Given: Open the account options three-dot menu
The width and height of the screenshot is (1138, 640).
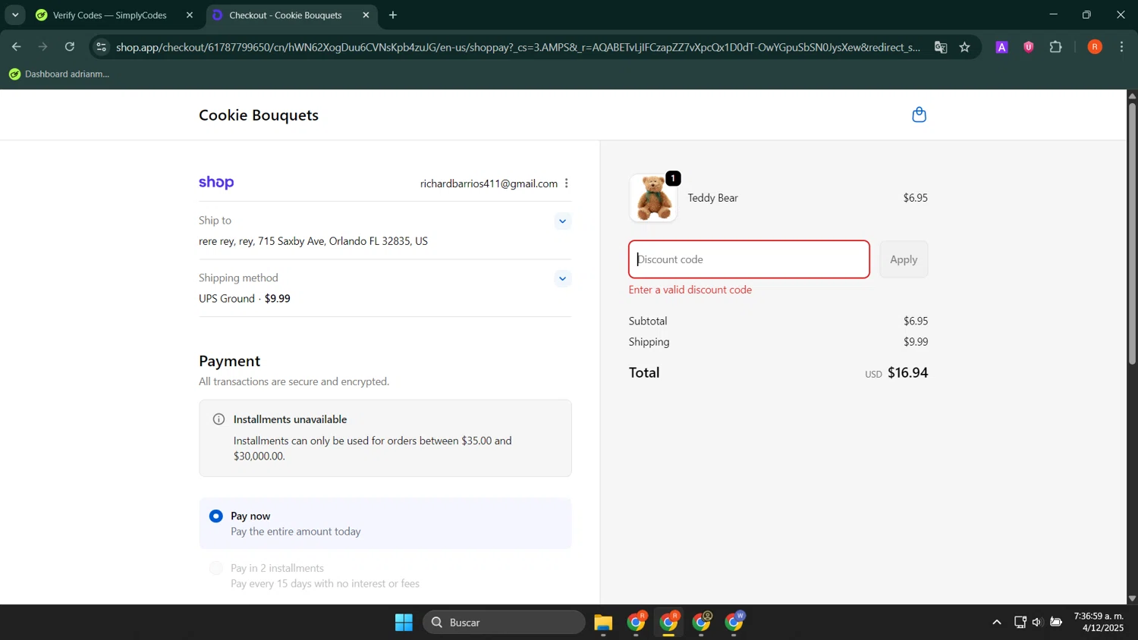Looking at the screenshot, I should tap(567, 184).
